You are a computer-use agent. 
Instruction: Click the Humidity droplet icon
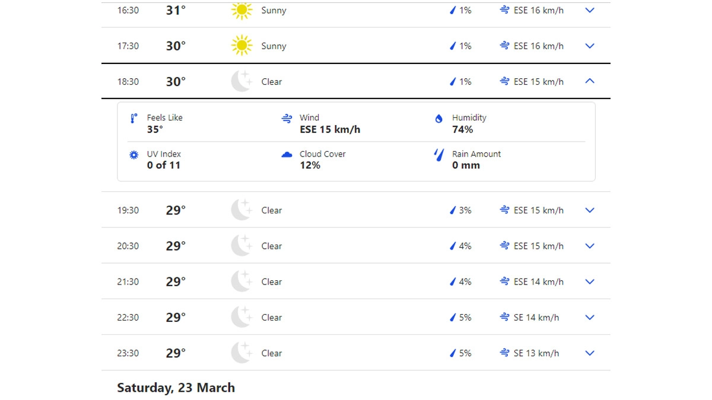click(439, 119)
